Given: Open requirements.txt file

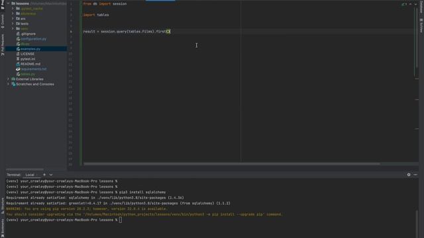Looking at the screenshot, I should pyautogui.click(x=34, y=69).
